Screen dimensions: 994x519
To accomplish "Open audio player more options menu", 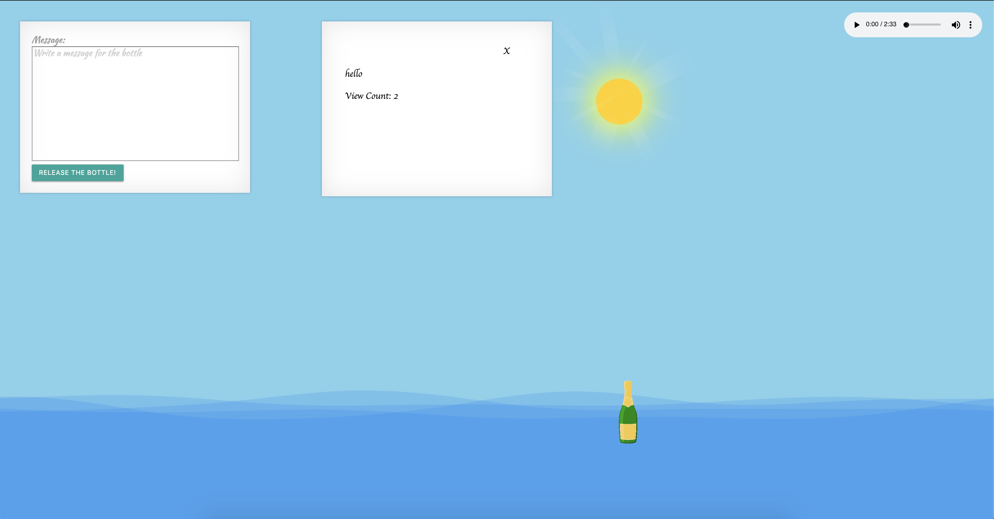I will (x=971, y=25).
